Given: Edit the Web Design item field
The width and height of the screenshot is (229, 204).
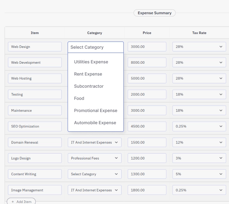Looking at the screenshot, I should click(35, 47).
